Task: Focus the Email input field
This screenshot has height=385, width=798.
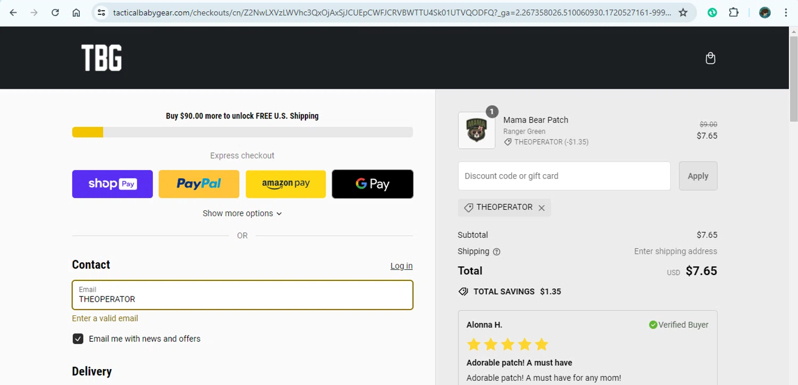Action: tap(243, 295)
